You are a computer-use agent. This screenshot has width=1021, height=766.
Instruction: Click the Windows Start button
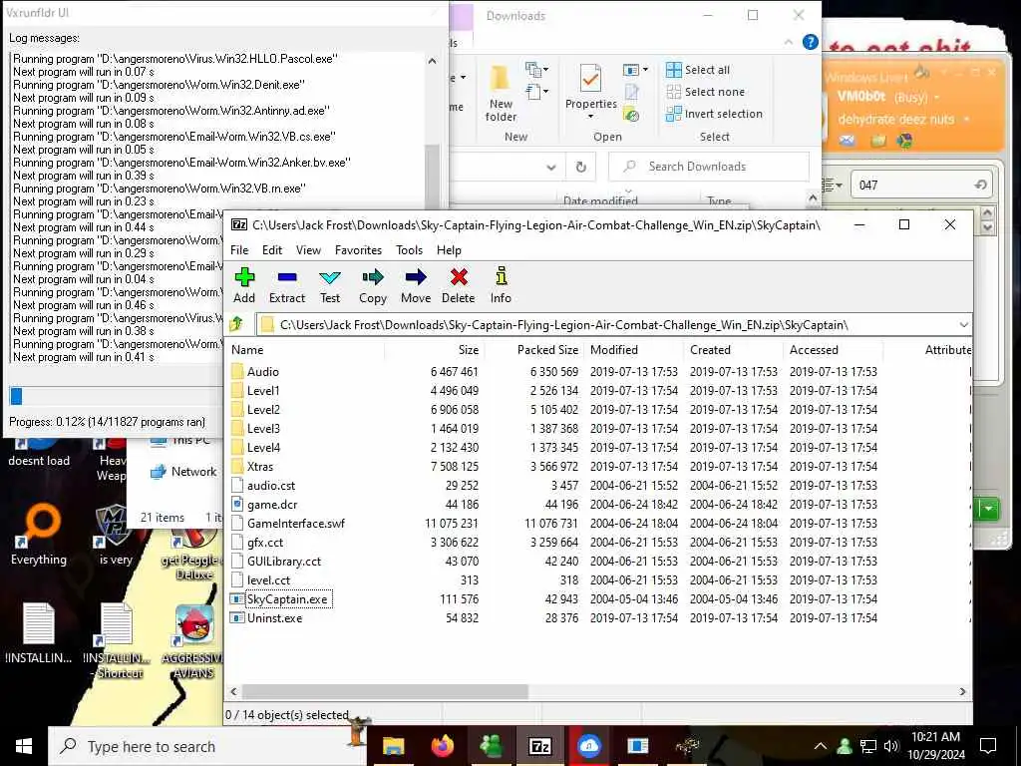coord(24,746)
